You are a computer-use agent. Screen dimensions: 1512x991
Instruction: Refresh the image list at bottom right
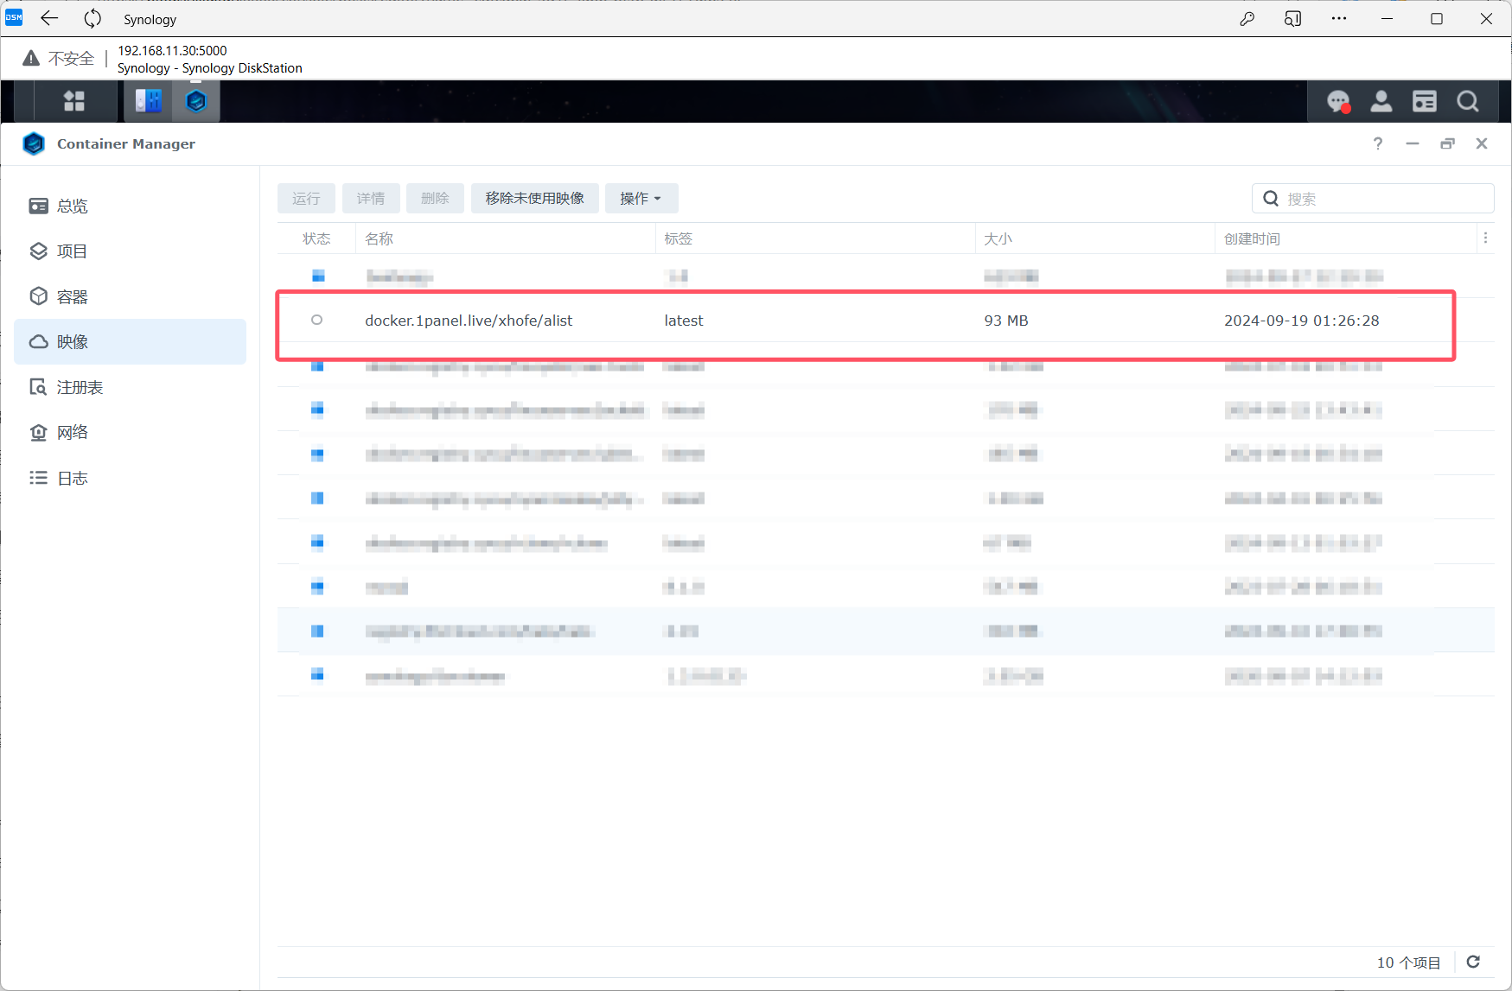(x=1473, y=962)
